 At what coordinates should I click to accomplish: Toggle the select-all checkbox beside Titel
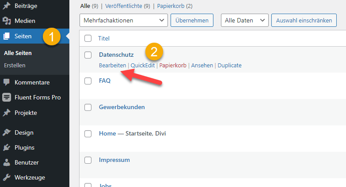[x=88, y=38]
